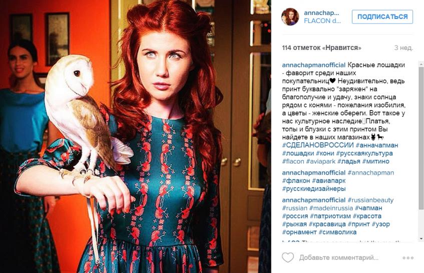The image size is (424, 273).
Task: Click the comments scrollbar down arrow
Action: pos(421,238)
